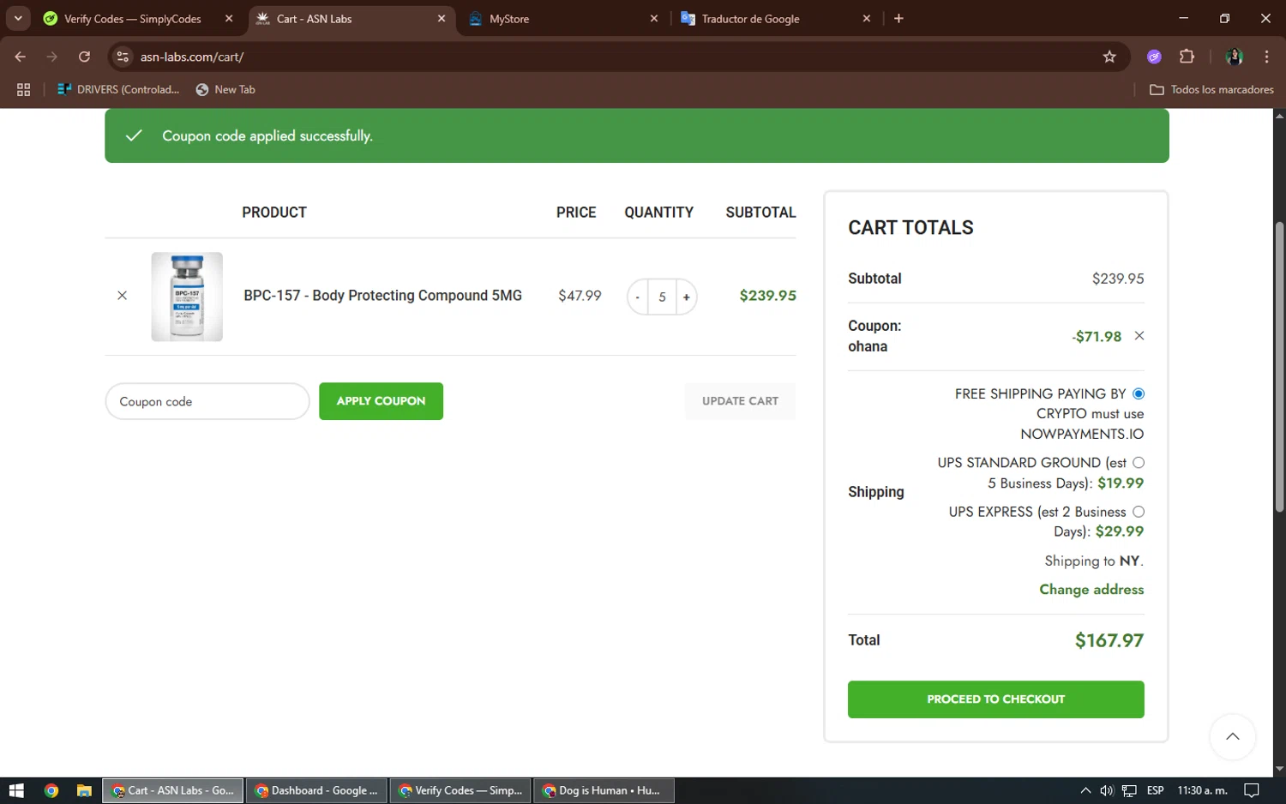Launch Chrome from the taskbar pin

[x=51, y=790]
